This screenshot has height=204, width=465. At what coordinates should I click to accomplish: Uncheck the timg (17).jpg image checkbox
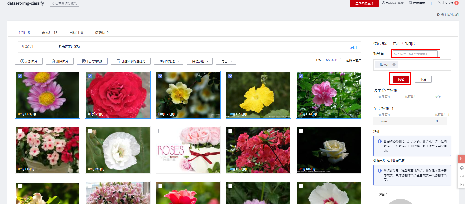pyautogui.click(x=20, y=76)
